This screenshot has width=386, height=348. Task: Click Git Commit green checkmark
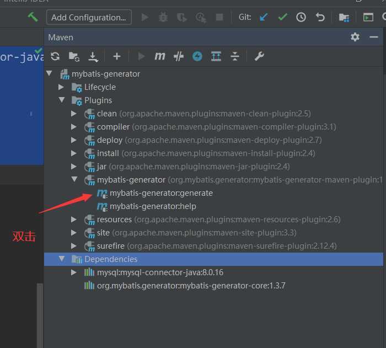[282, 17]
